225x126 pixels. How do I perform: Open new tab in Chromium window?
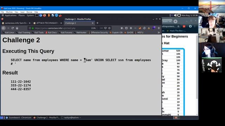(x=175, y=21)
